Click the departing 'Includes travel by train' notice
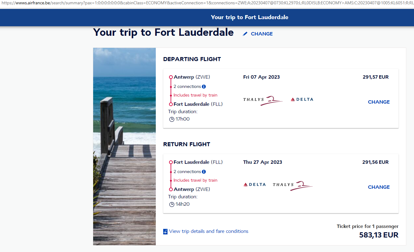 click(195, 95)
